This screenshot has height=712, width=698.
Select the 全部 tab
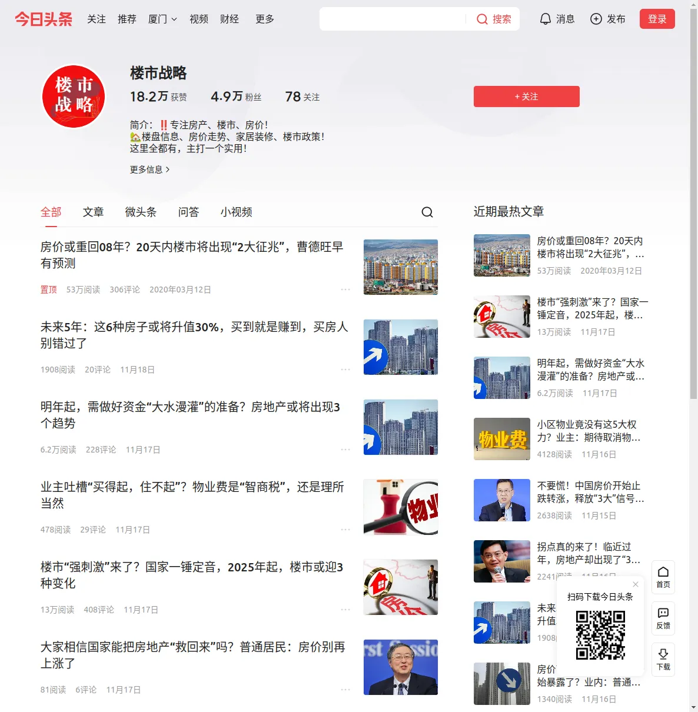click(x=51, y=212)
